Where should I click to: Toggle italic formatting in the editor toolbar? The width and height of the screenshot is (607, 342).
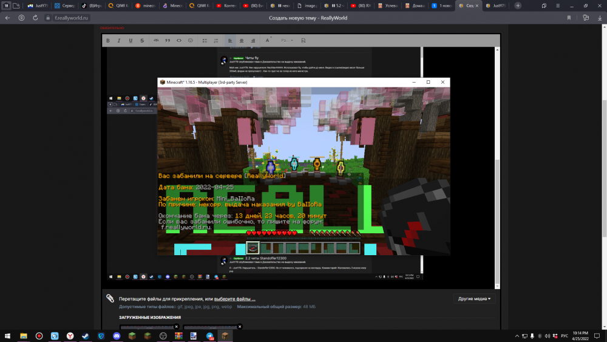tap(119, 40)
